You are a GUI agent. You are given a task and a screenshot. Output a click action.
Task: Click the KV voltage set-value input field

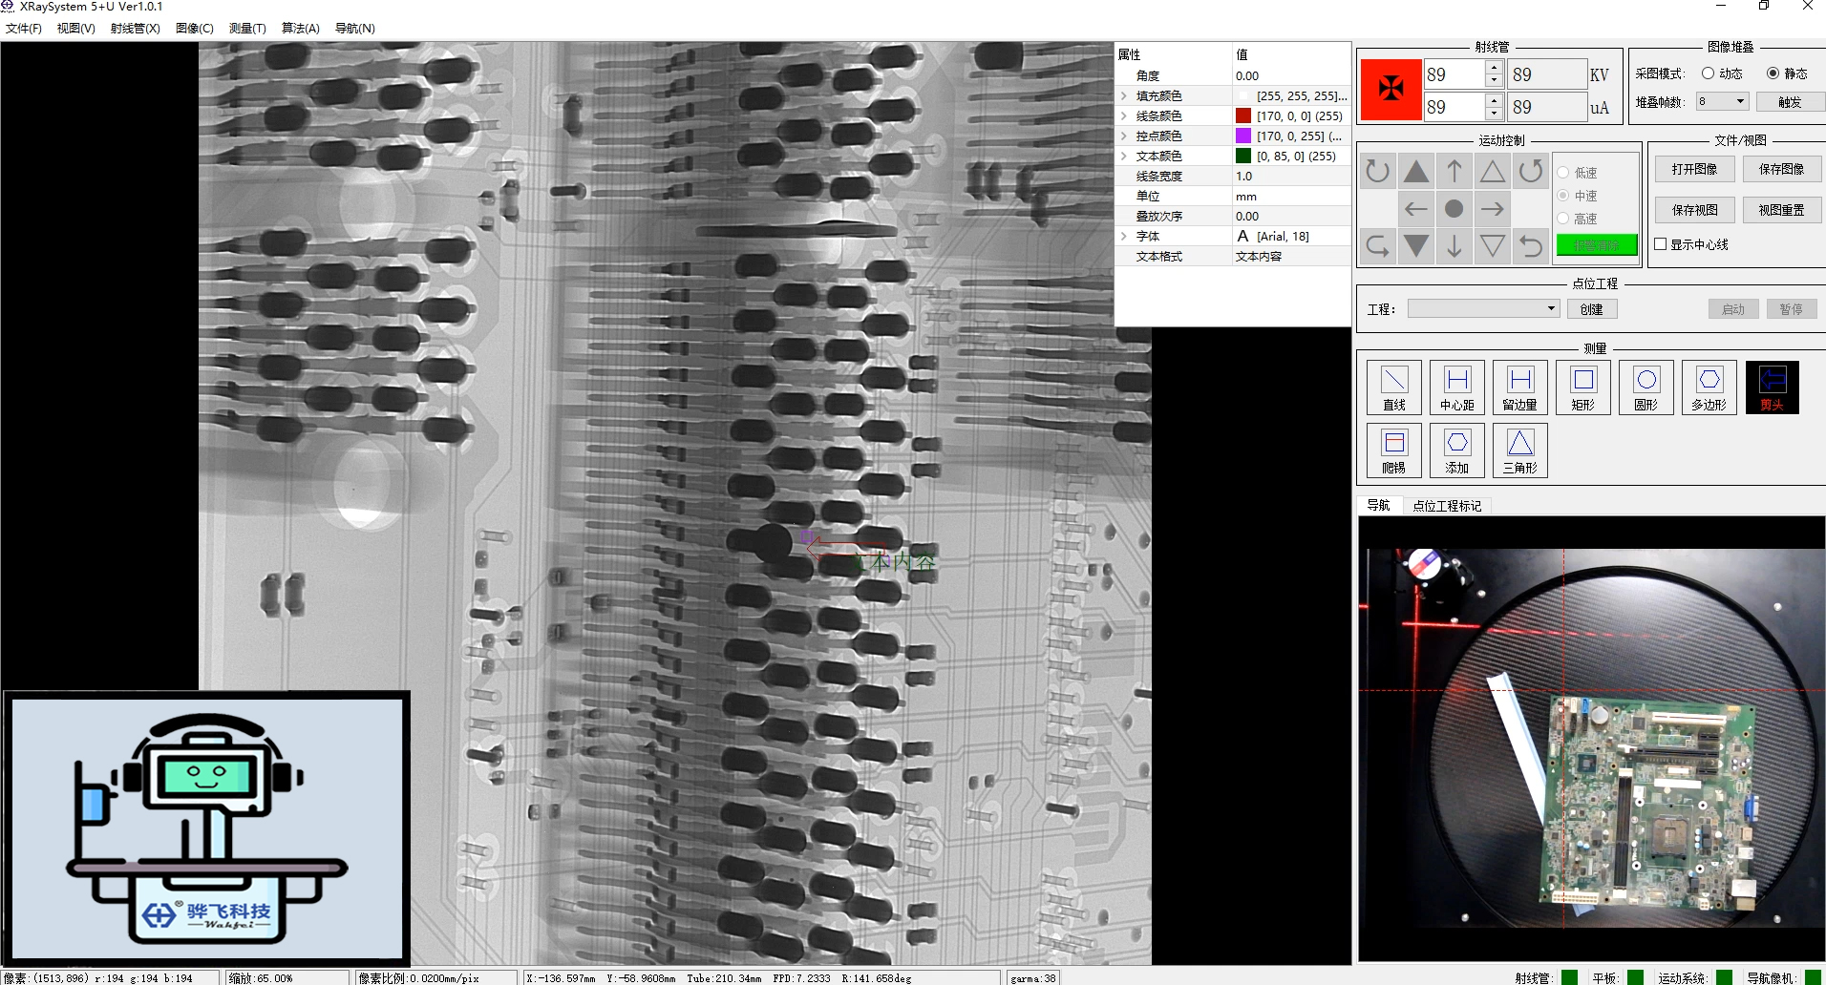tap(1454, 74)
